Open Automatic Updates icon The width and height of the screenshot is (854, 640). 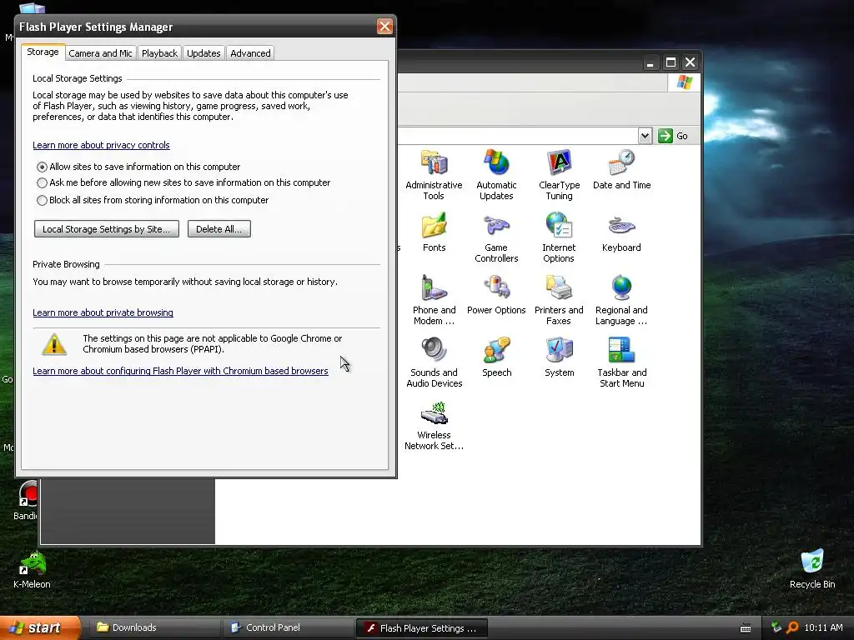[496, 175]
